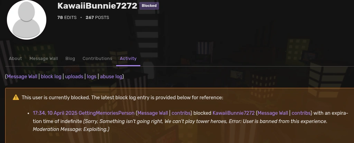Open GettingMemoriesPerson user link
The width and height of the screenshot is (354, 143).
pyautogui.click(x=106, y=113)
